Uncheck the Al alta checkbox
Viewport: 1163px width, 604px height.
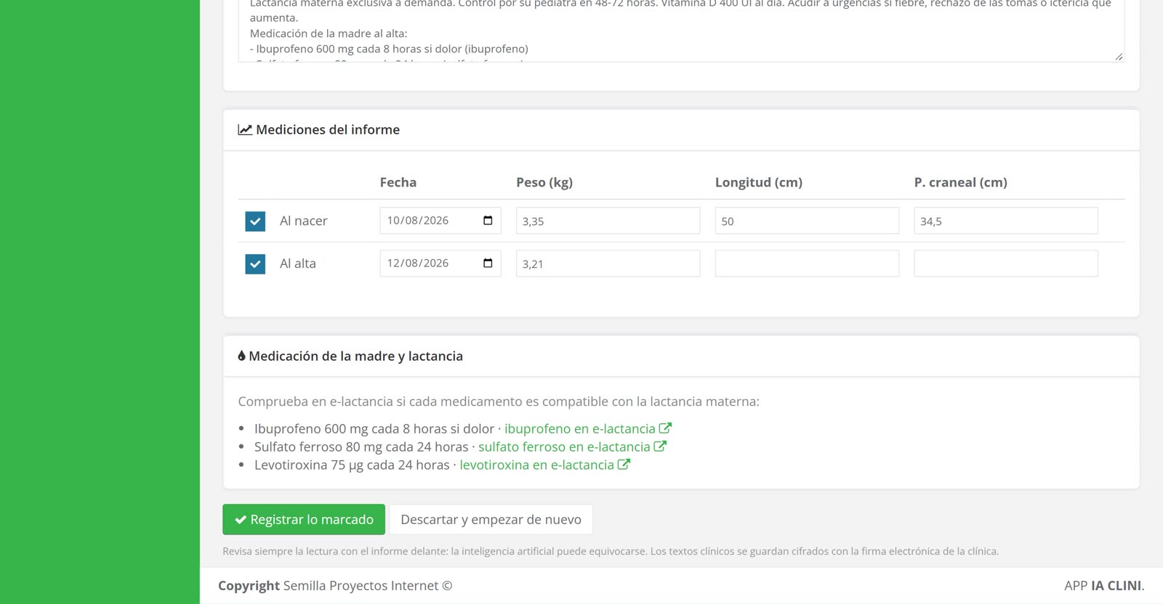point(255,264)
